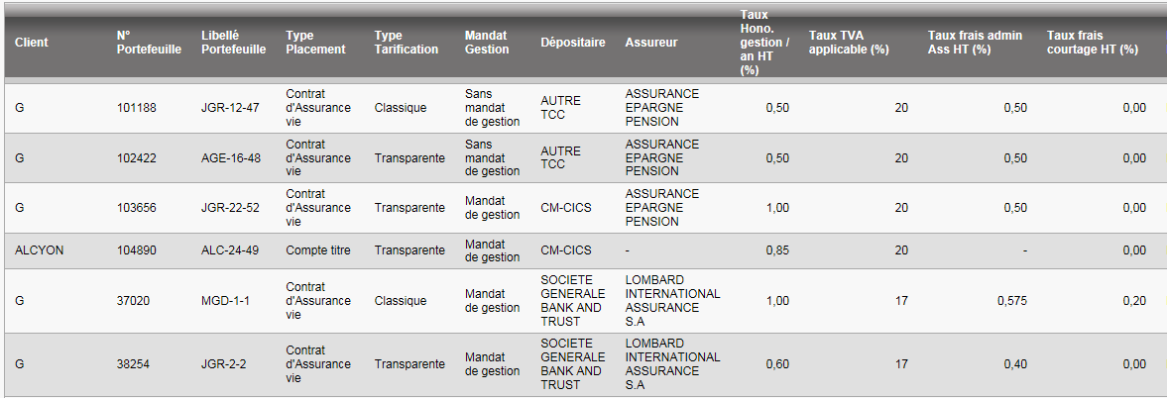1167x398 pixels.
Task: Click the Assureur column header
Action: point(651,43)
